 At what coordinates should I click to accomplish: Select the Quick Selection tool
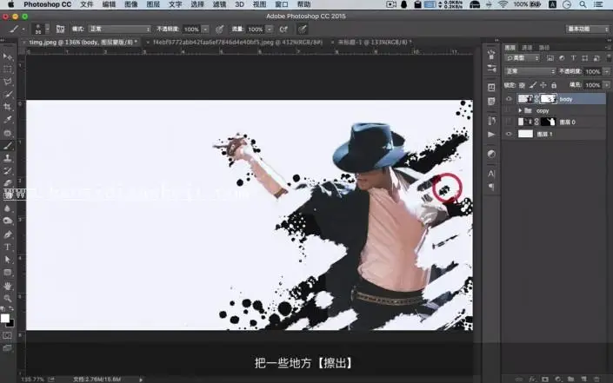[x=8, y=95]
